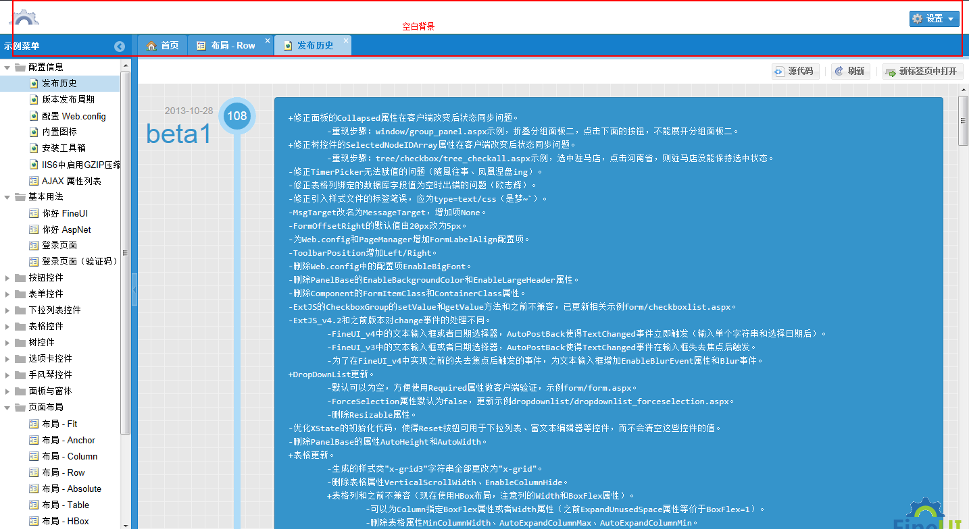
Task: Click the 版本发布周期 page icon
Action: point(34,99)
